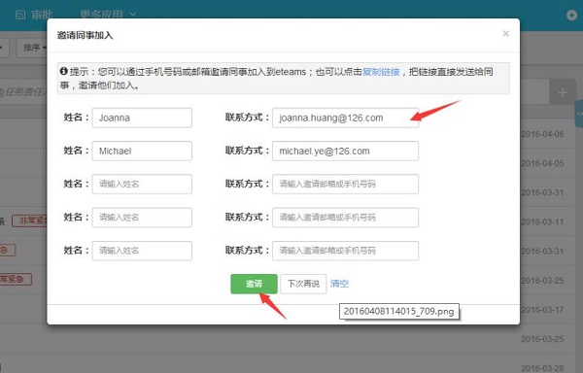Click the gray plus button behind dialog
583x373 pixels.
563,92
